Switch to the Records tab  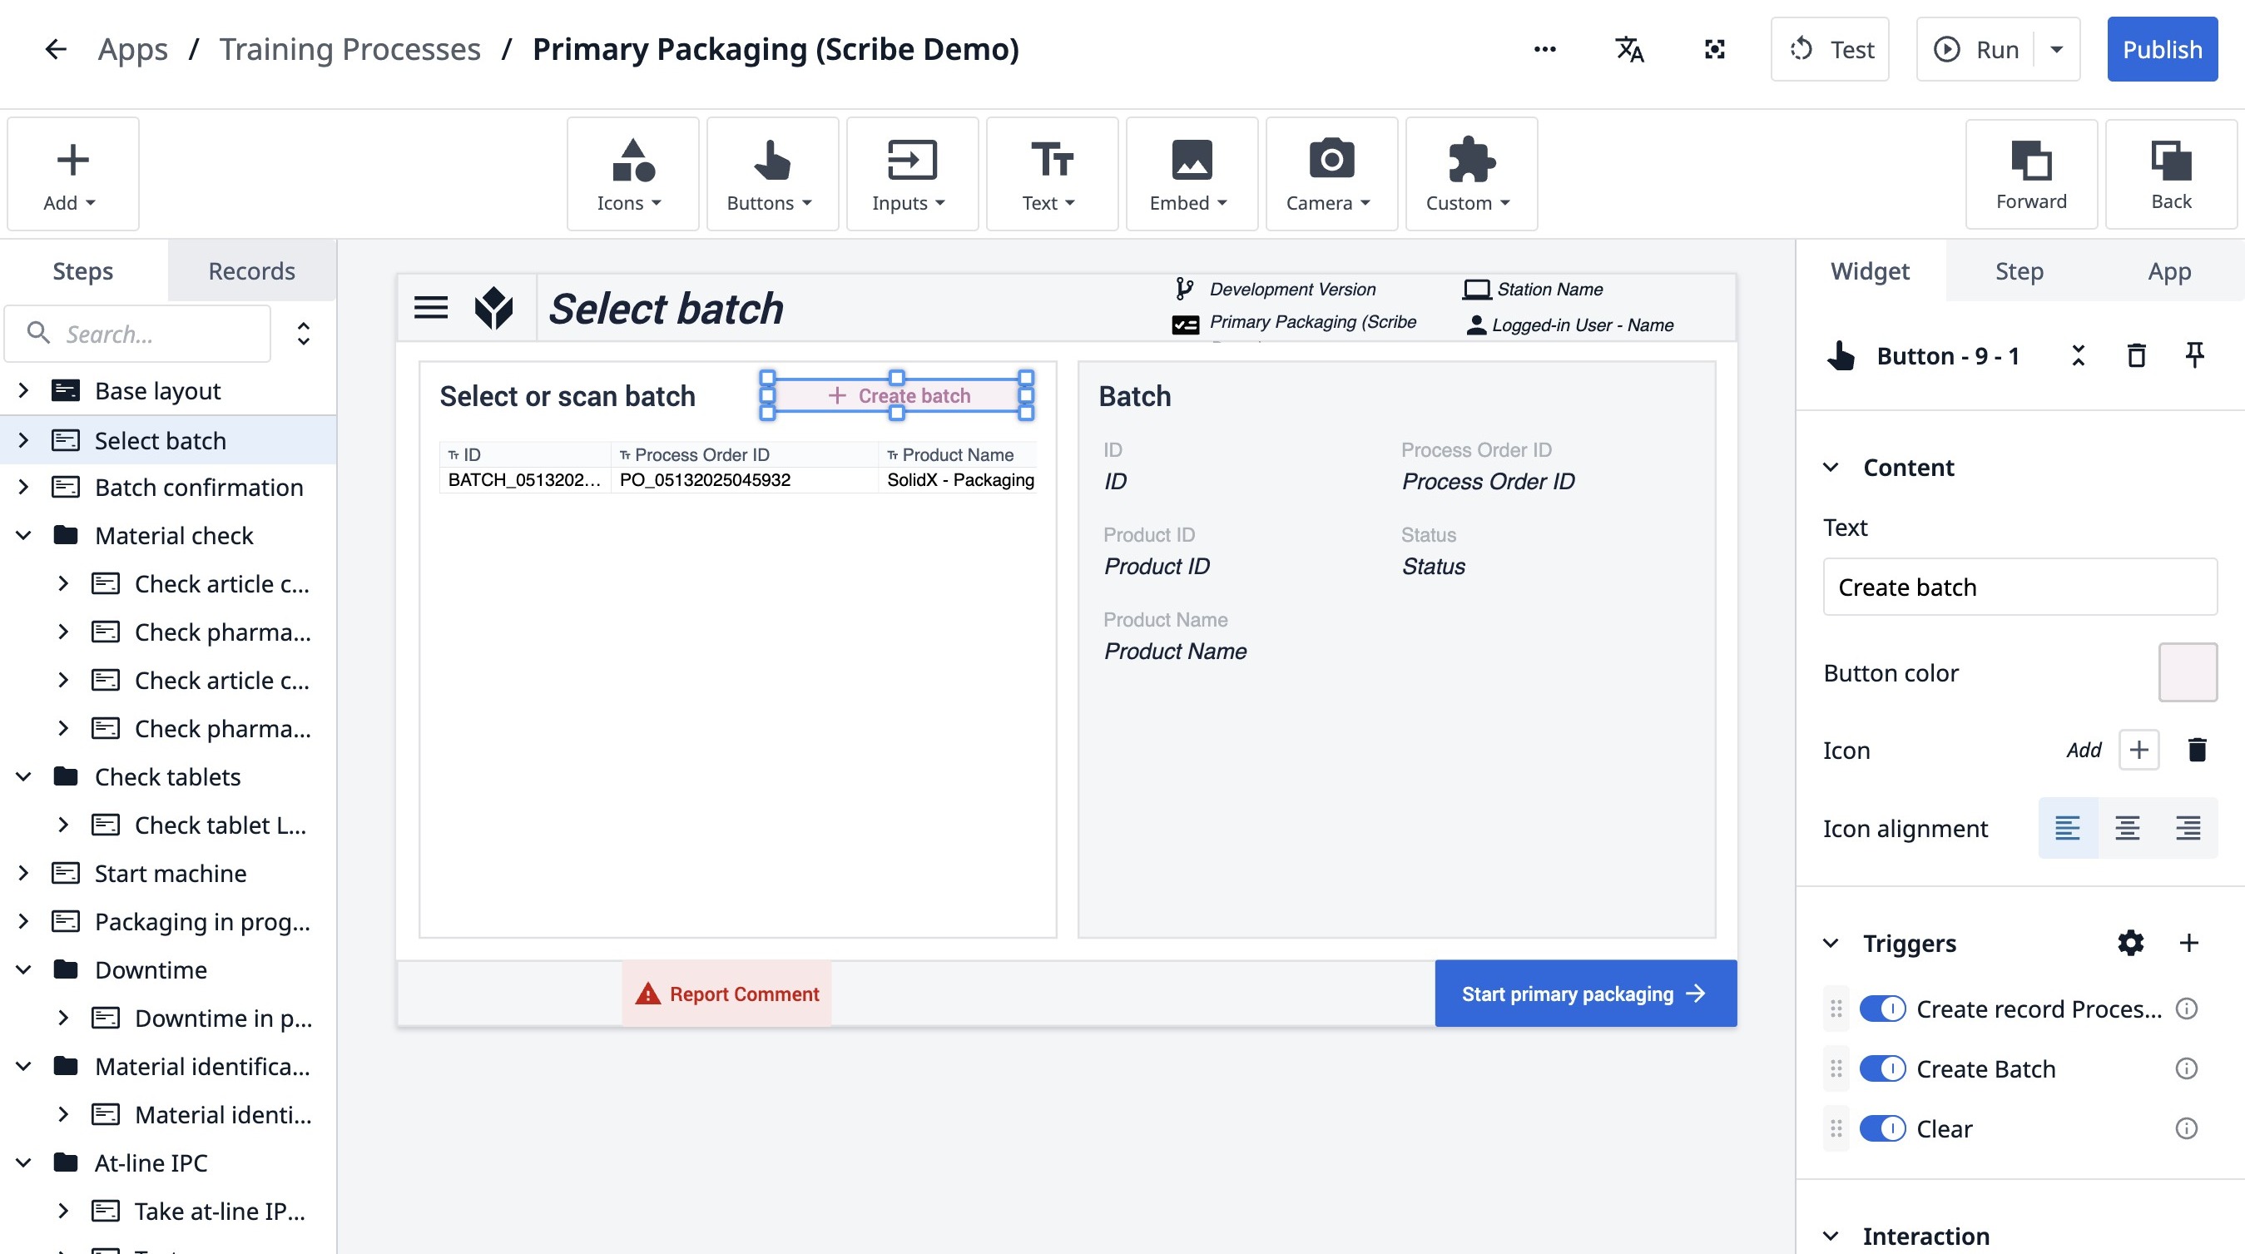point(251,271)
